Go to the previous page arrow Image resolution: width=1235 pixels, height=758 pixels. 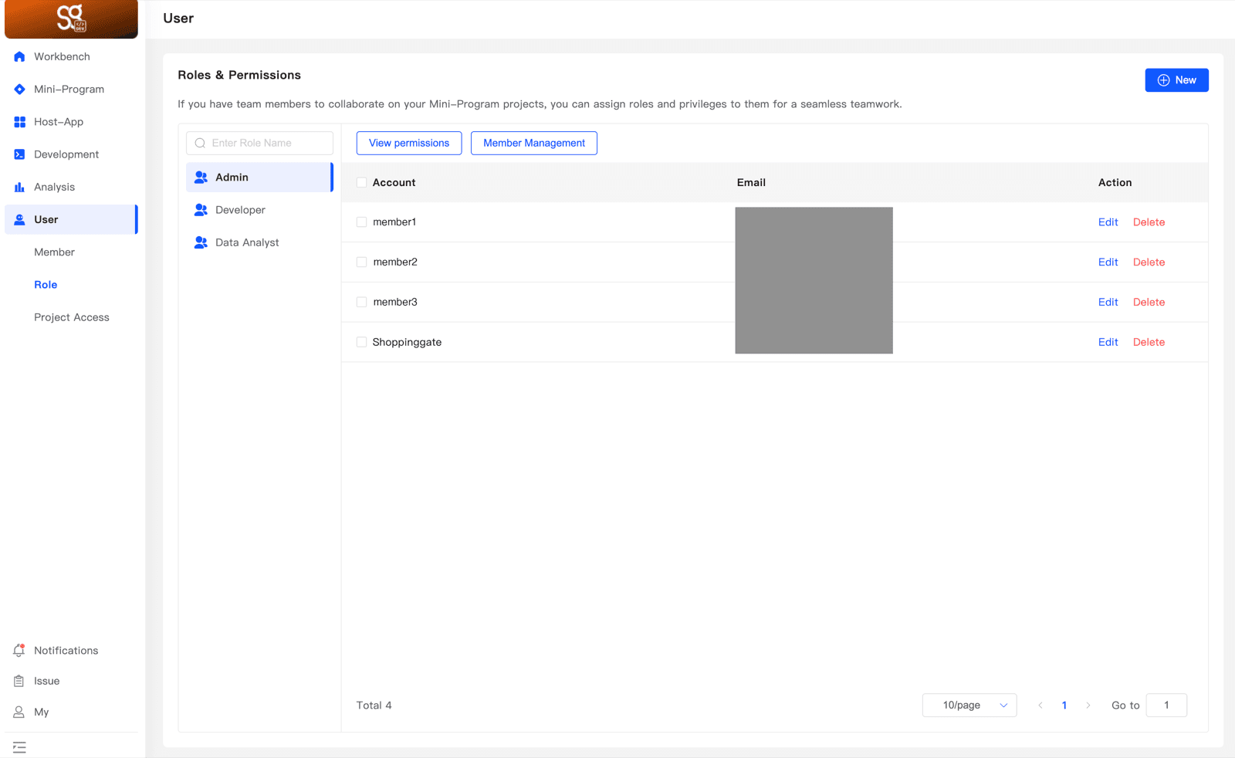coord(1040,705)
